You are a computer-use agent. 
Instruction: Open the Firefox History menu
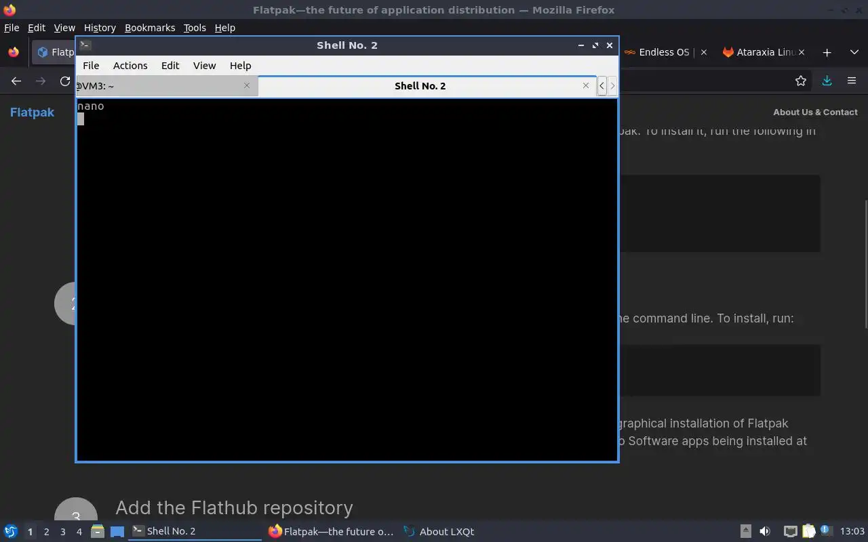tap(100, 28)
